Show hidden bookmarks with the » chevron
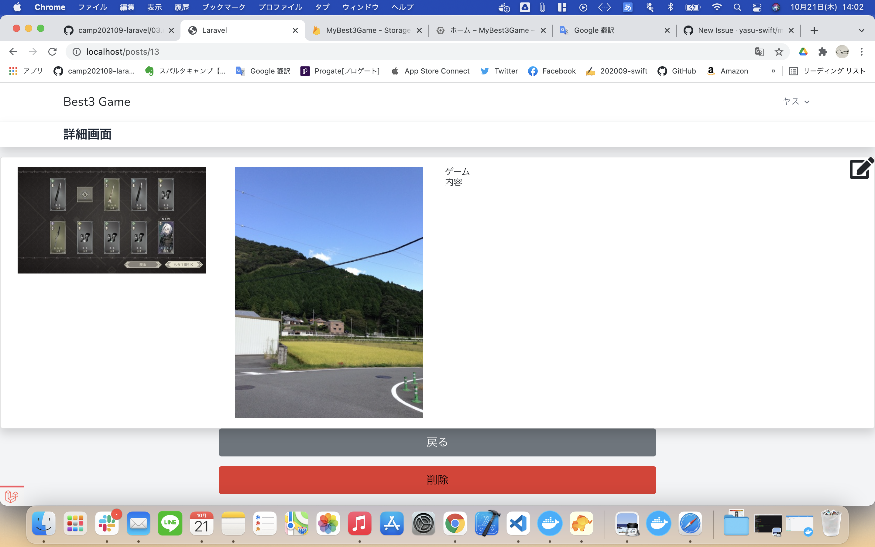 [x=773, y=71]
